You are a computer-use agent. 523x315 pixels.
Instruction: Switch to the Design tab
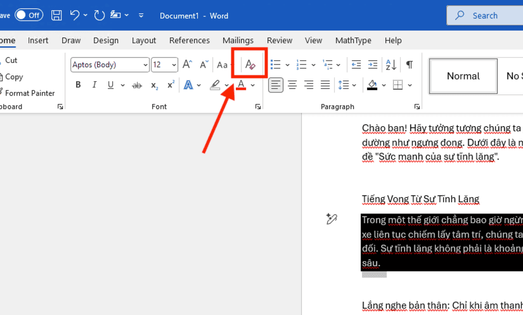106,41
